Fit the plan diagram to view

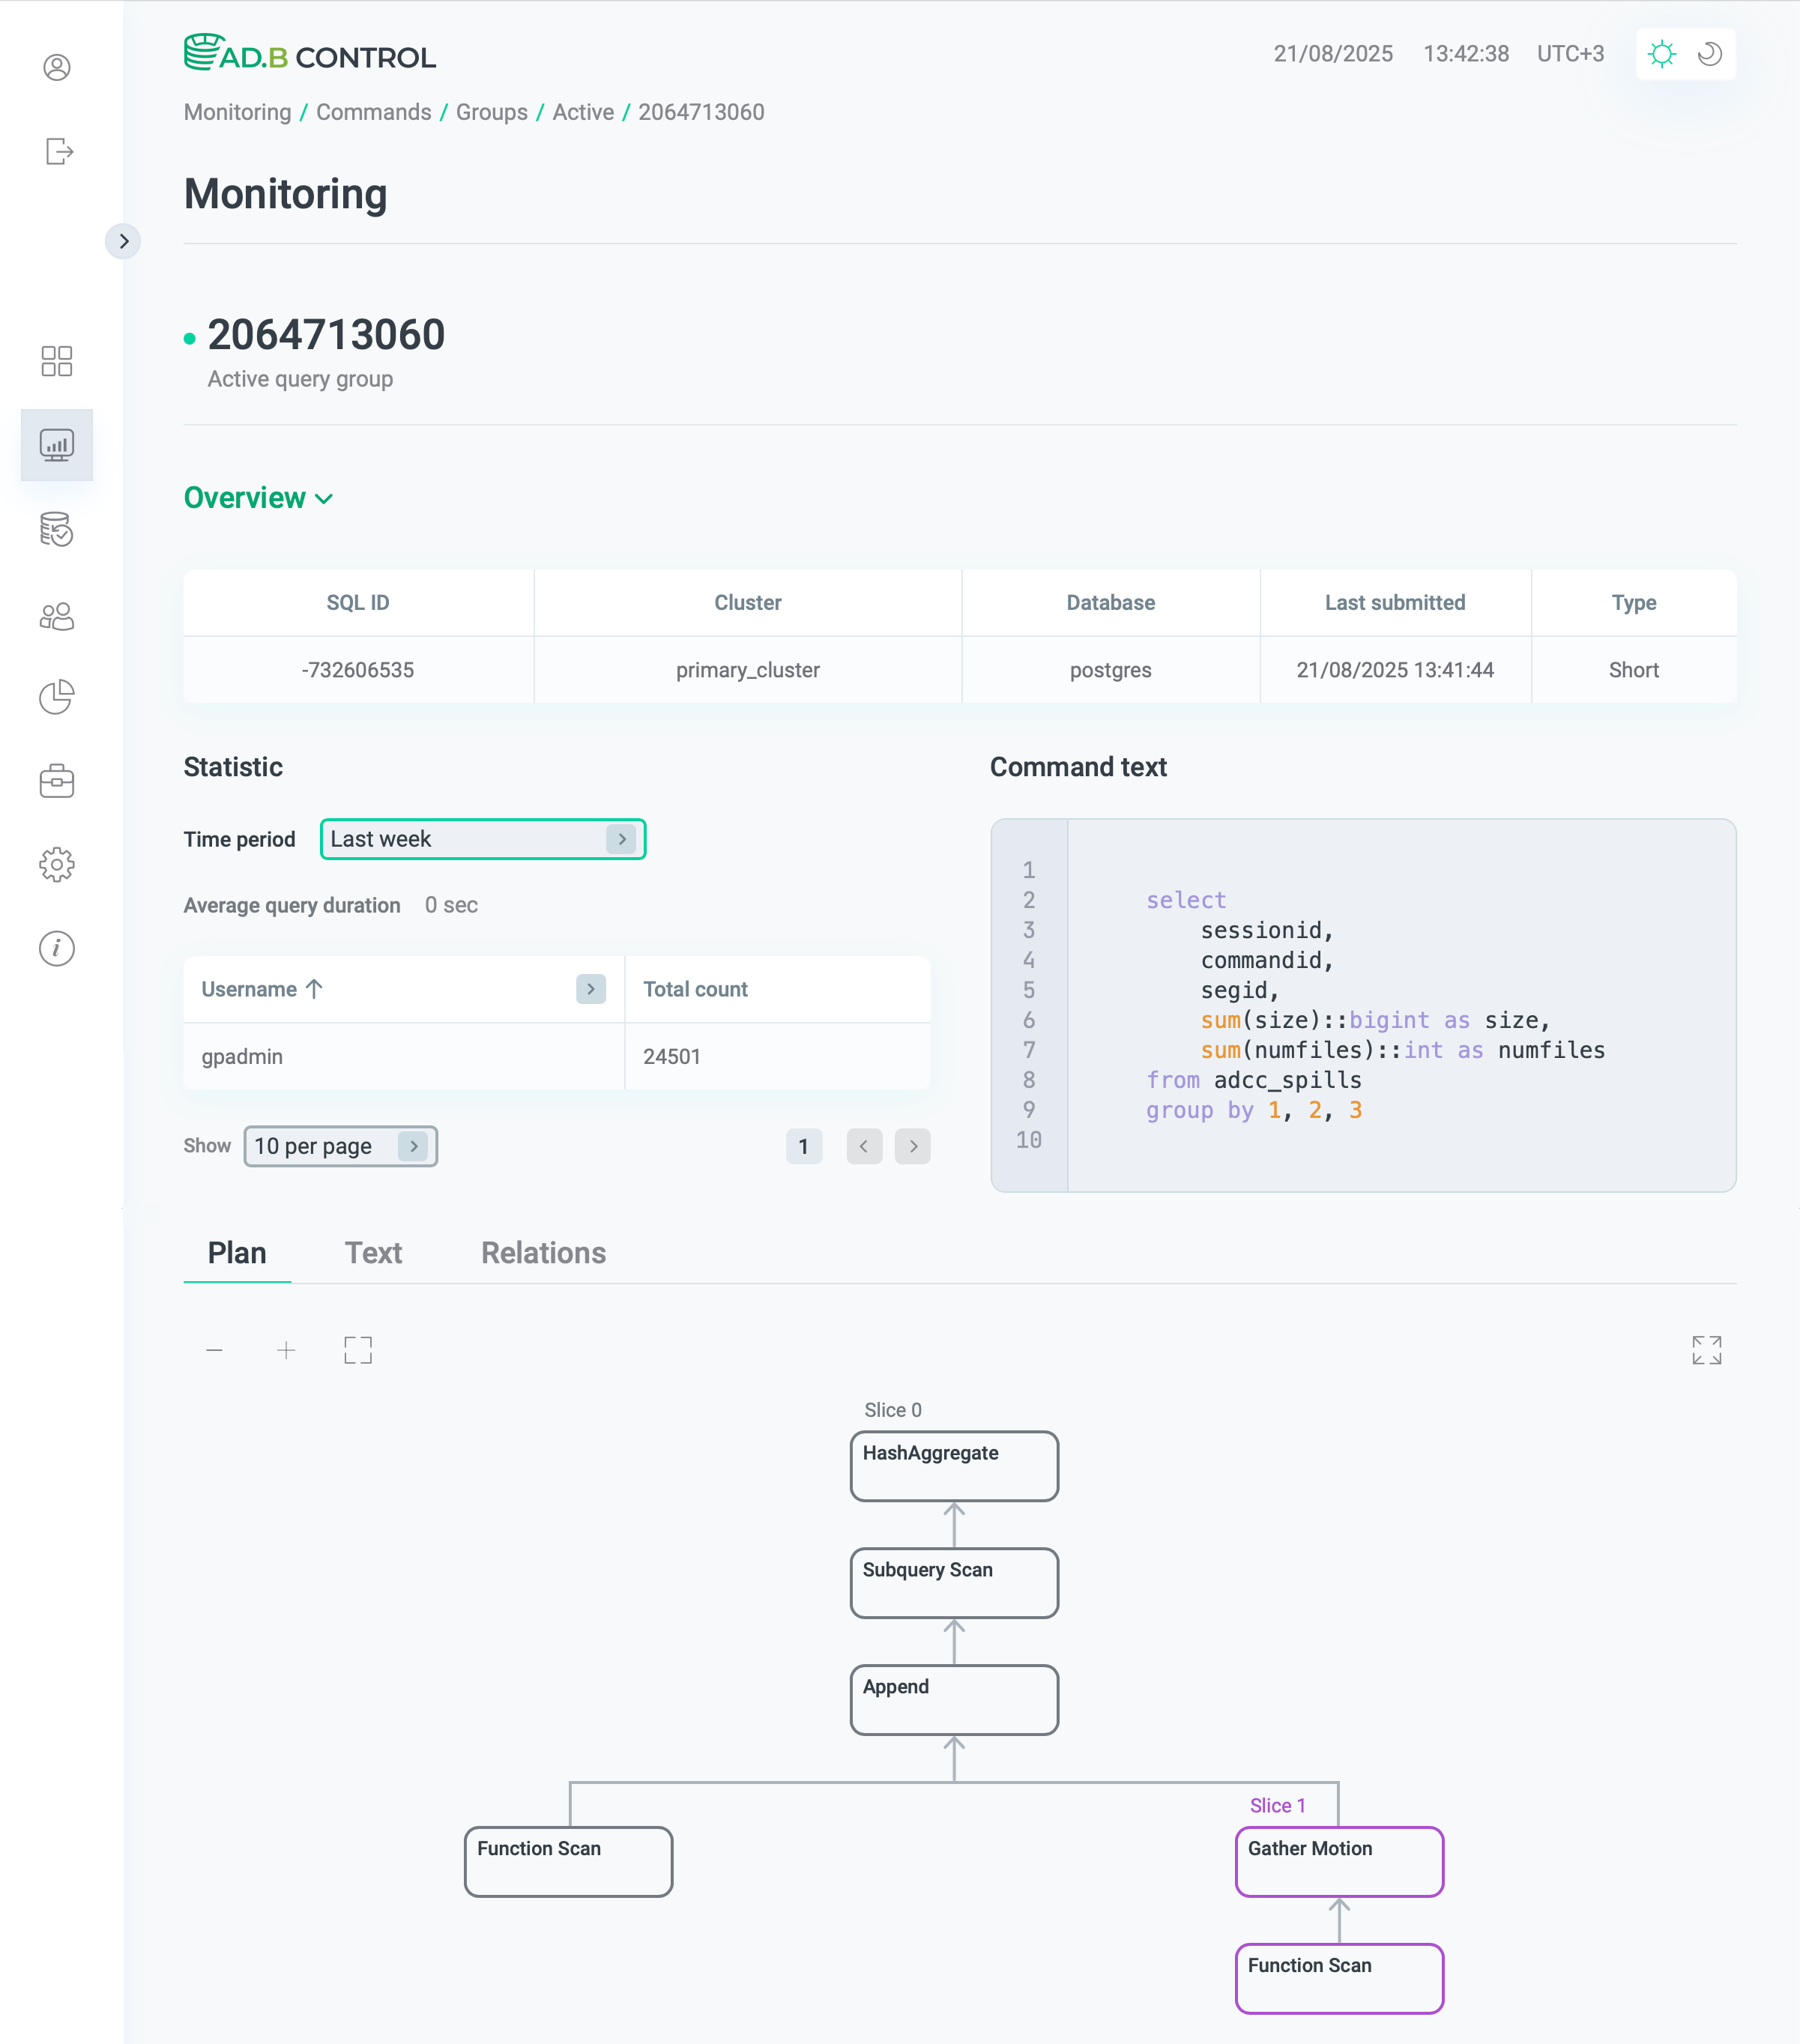pyautogui.click(x=358, y=1350)
